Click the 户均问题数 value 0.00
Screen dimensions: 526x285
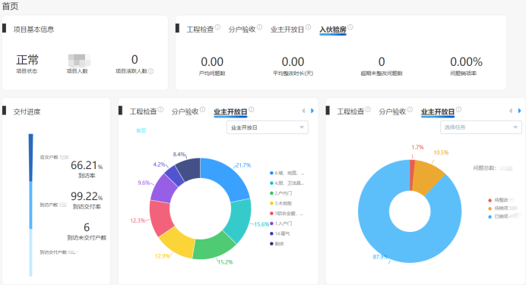tap(212, 62)
